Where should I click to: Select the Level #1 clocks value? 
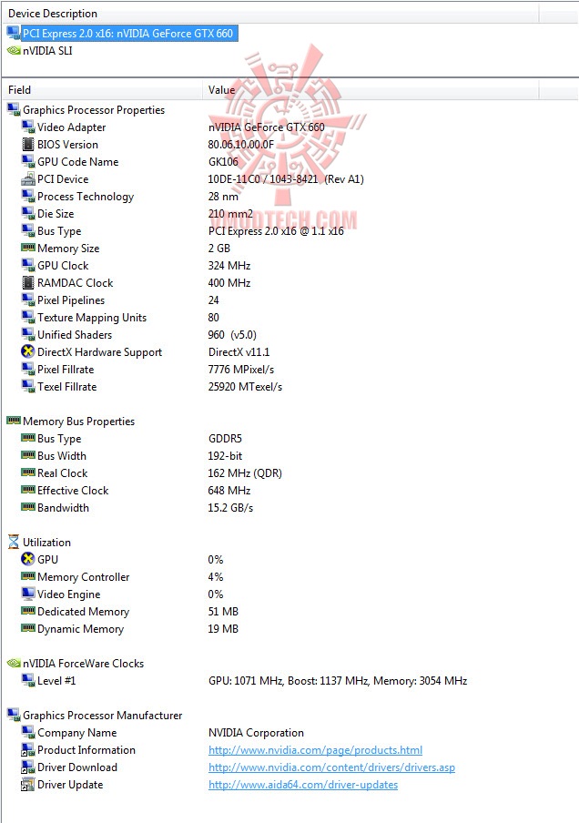tap(338, 681)
